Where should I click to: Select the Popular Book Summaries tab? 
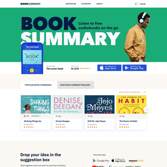pyautogui.click(x=38, y=85)
